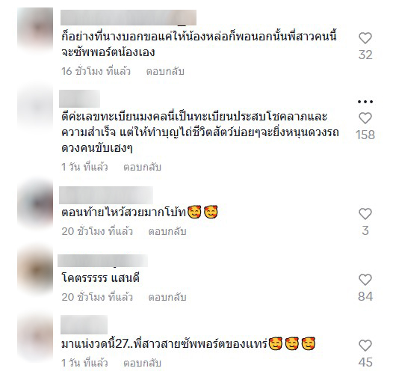This screenshot has height=380, width=393.
Task: Open username above the comment mentioning 27
Action: coord(84,325)
